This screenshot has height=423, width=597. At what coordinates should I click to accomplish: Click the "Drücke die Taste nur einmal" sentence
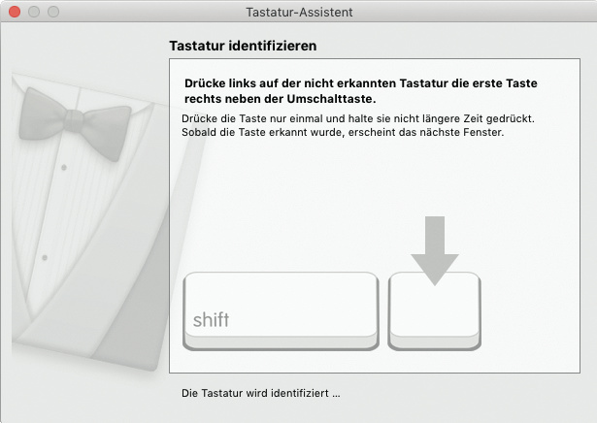(358, 117)
